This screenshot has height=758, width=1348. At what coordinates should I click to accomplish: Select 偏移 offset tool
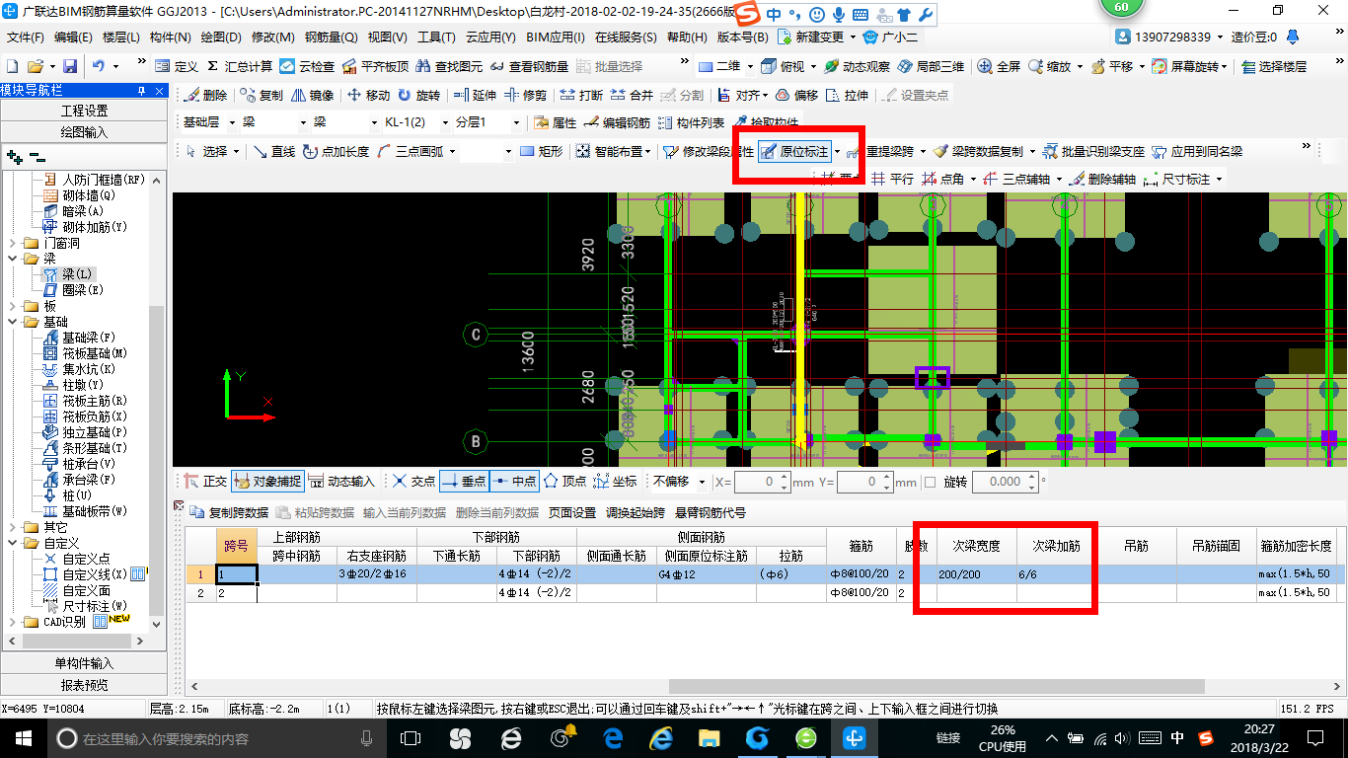click(x=796, y=96)
